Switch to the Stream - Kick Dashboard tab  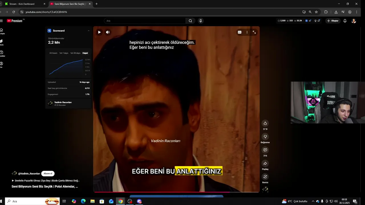tap(24, 4)
